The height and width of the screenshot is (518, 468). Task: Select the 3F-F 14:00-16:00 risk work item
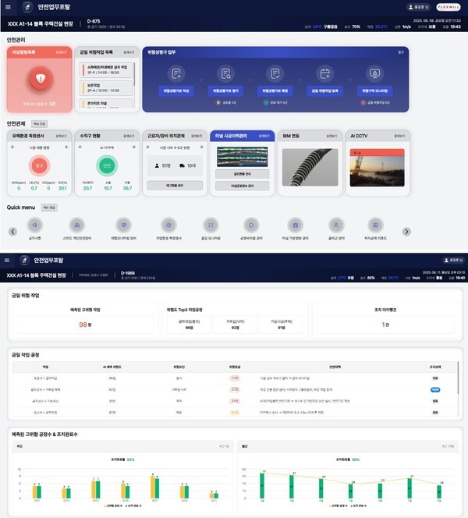tap(105, 69)
